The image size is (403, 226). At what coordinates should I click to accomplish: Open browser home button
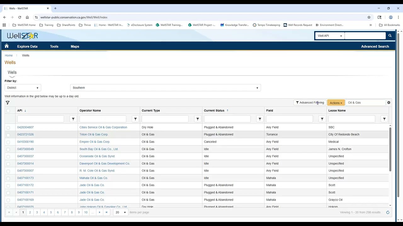pos(27,17)
